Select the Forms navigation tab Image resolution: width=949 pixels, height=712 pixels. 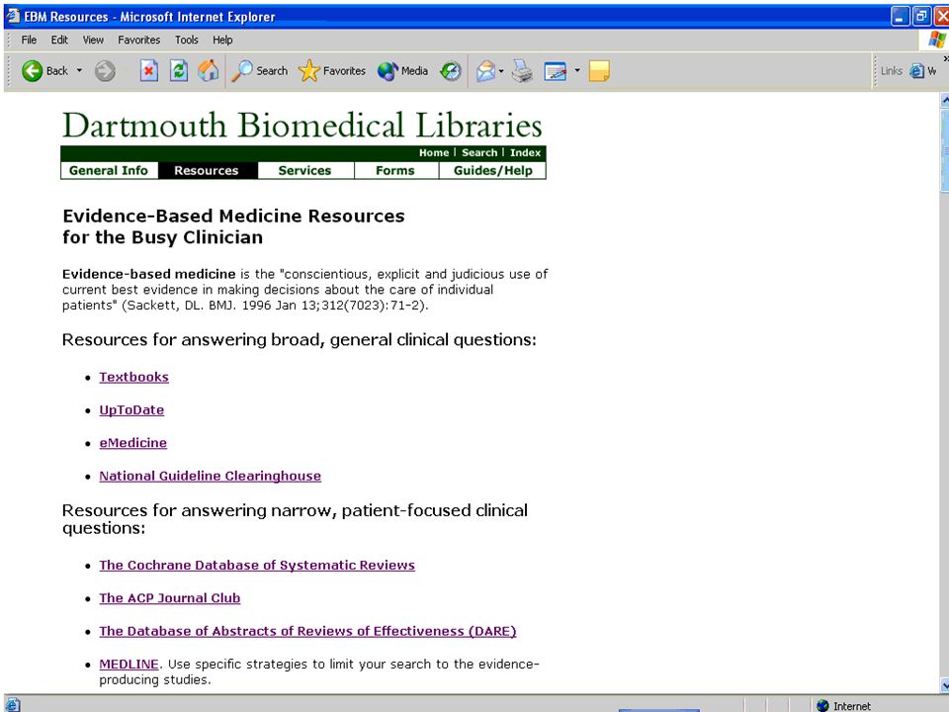click(395, 171)
